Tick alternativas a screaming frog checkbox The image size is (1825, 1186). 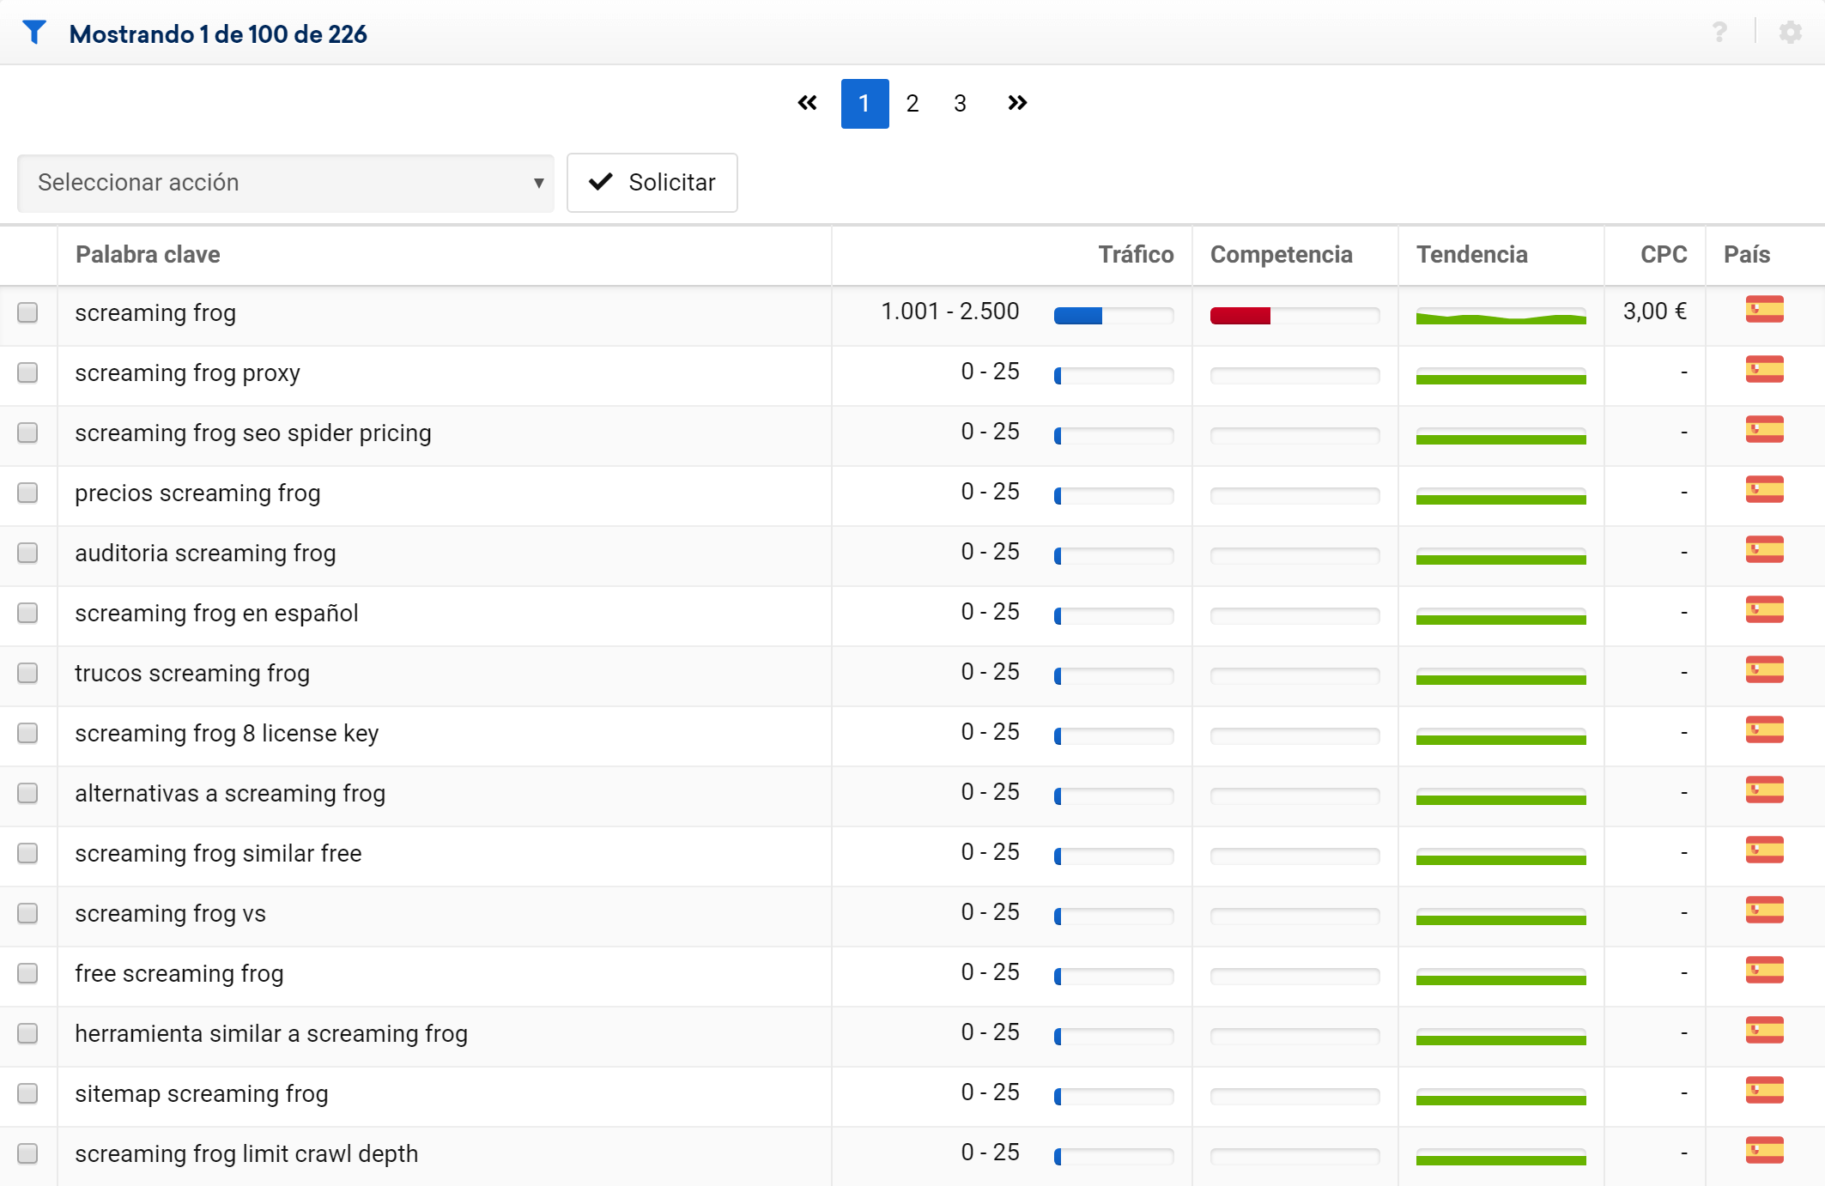[27, 793]
